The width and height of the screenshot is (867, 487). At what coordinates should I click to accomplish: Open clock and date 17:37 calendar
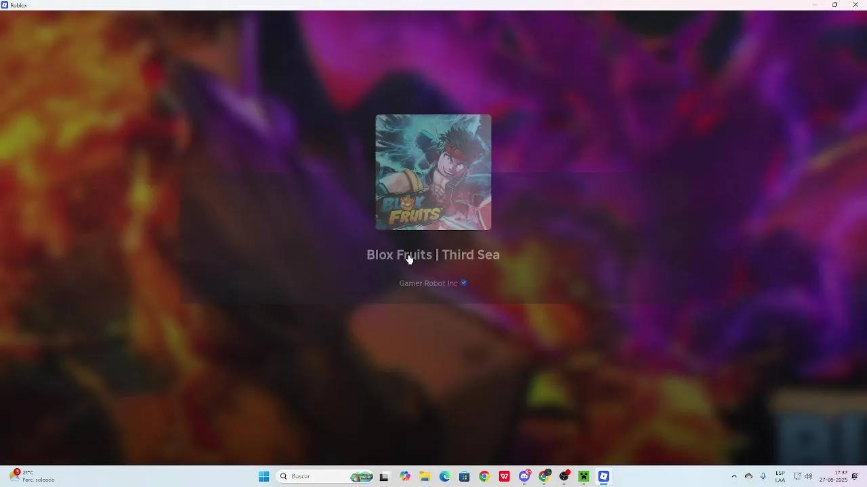point(833,476)
